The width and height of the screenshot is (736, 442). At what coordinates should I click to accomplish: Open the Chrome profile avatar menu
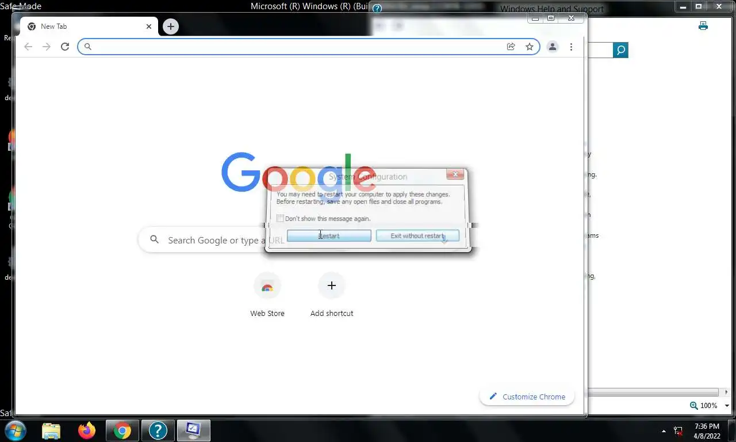point(553,47)
